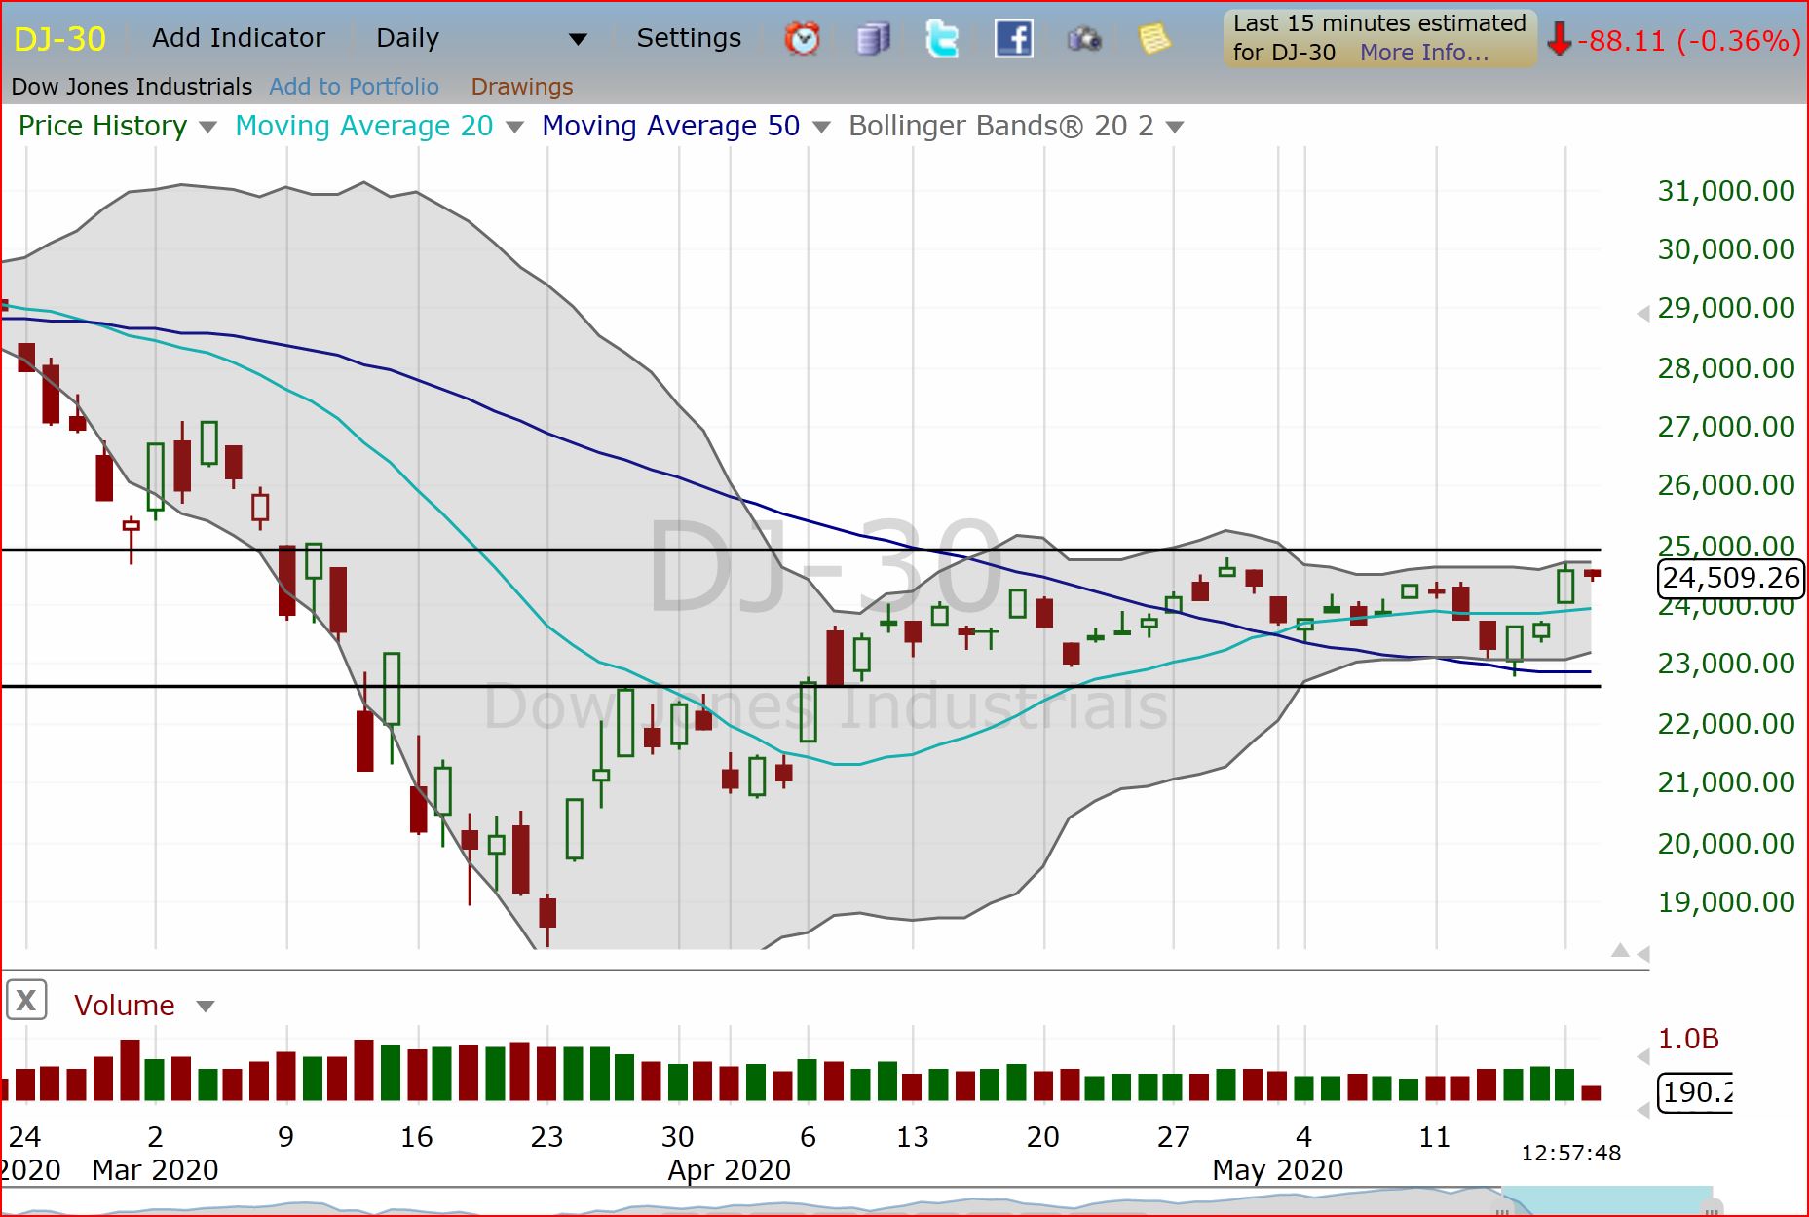Click the left arrow beside volume 190.2 label
The height and width of the screenshot is (1217, 1809).
[x=1642, y=1110]
